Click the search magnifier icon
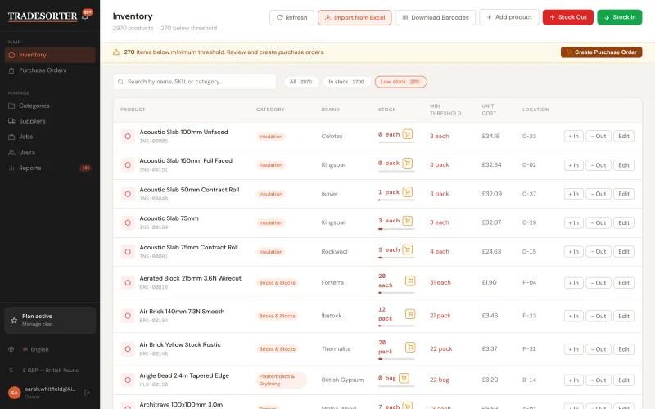Image resolution: width=655 pixels, height=409 pixels. (x=120, y=82)
